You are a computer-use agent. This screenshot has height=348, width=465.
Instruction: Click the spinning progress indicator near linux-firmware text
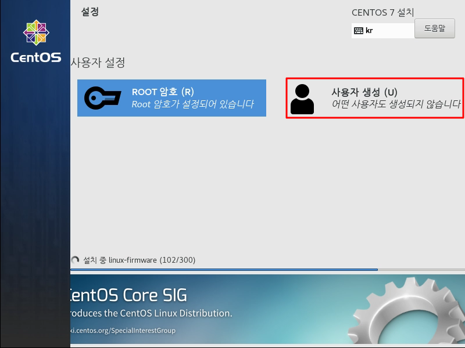(76, 260)
